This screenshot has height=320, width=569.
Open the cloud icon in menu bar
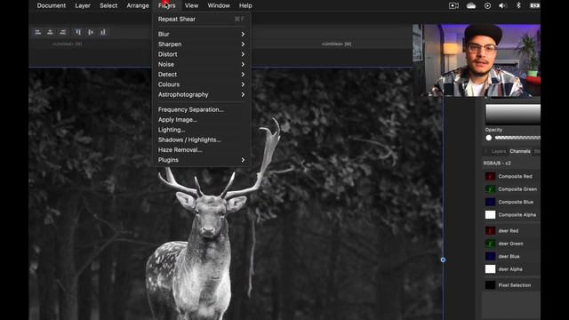point(471,5)
